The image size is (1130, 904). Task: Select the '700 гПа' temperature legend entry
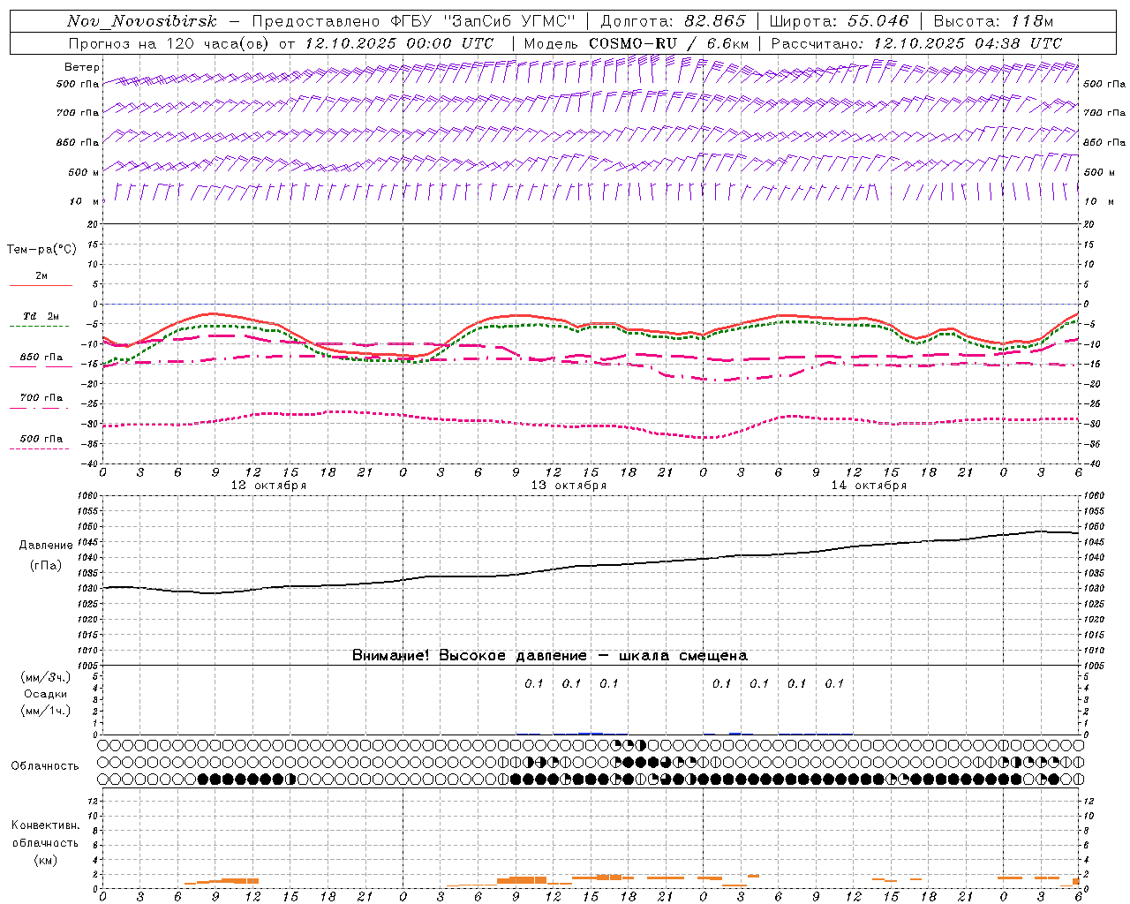tap(41, 398)
